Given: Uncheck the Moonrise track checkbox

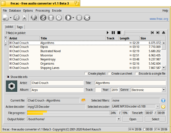Looking at the screenshot, I should pyautogui.click(x=11, y=55).
